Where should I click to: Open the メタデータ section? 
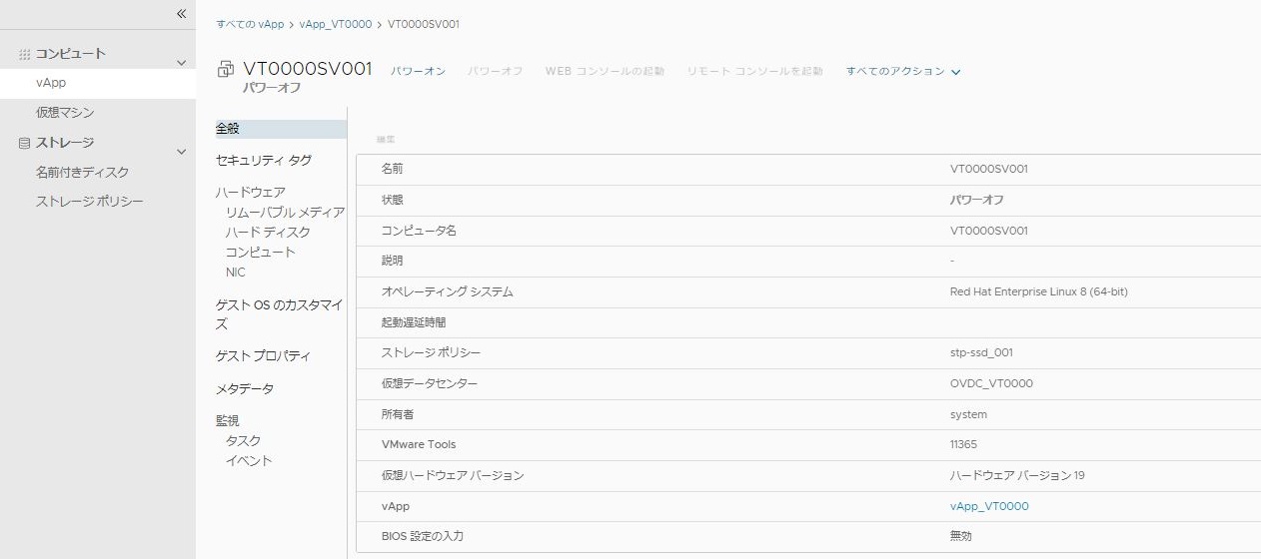pyautogui.click(x=245, y=388)
